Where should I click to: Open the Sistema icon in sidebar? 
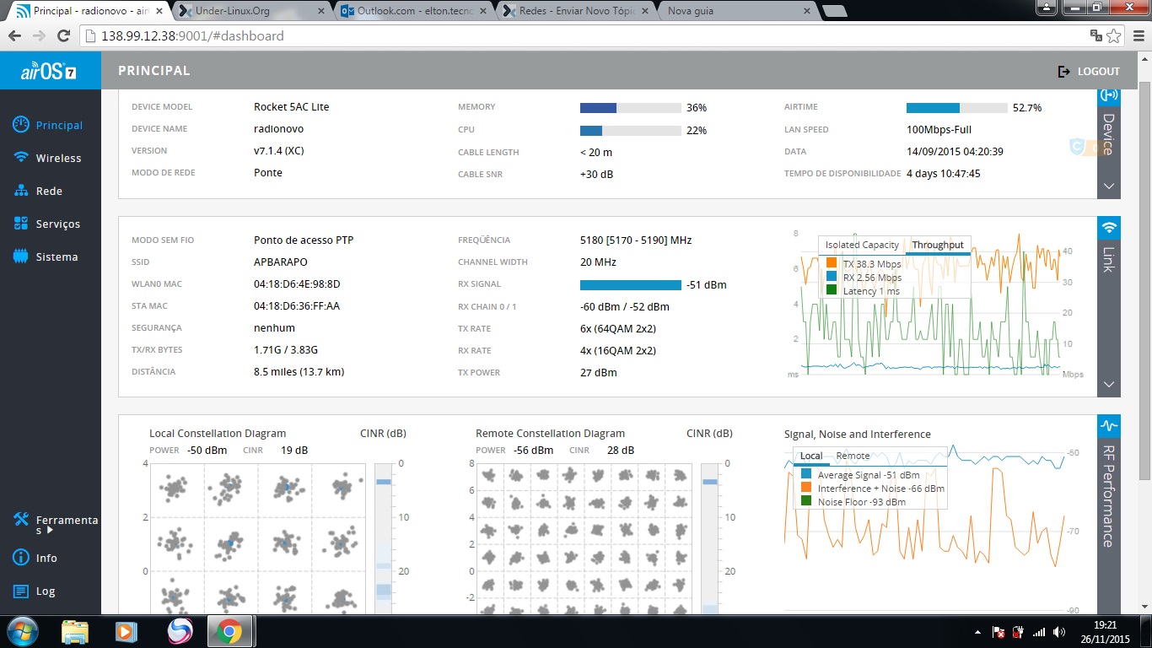(x=22, y=256)
